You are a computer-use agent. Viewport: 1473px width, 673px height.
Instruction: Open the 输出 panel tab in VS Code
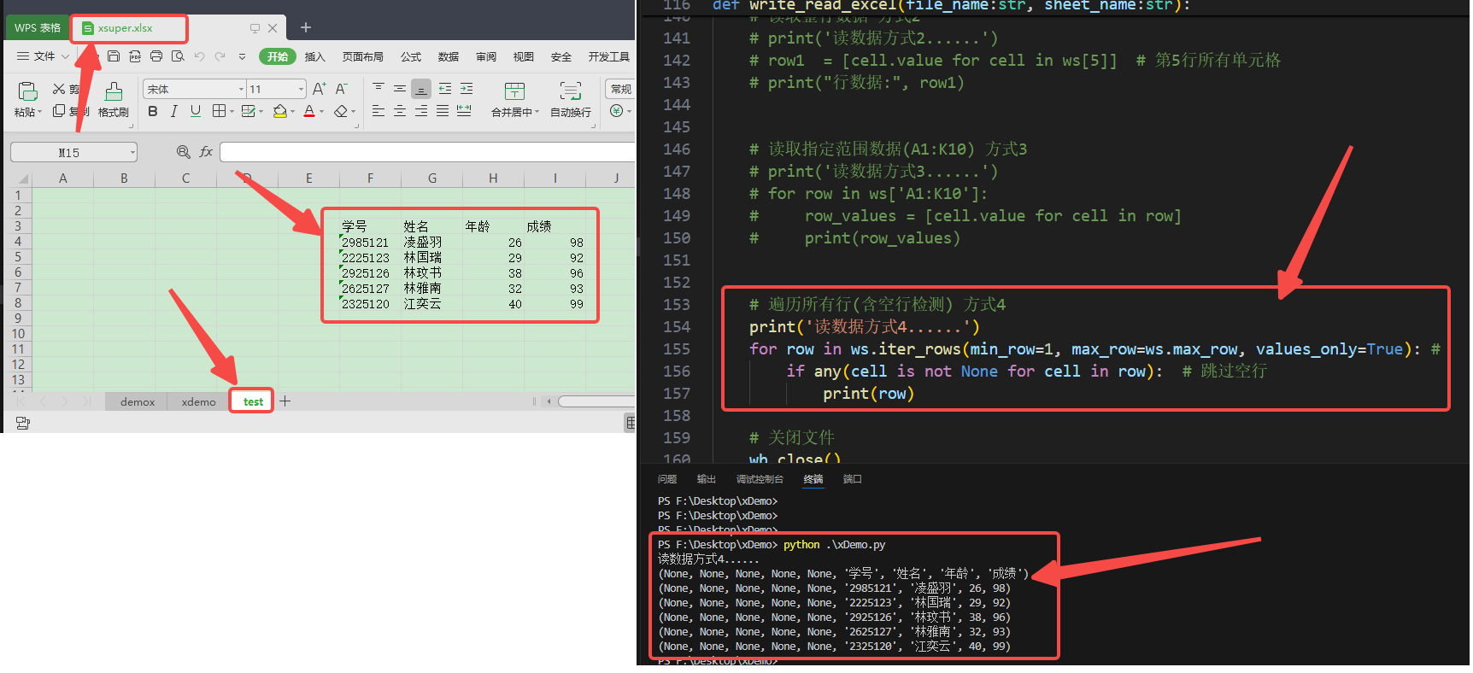point(706,479)
